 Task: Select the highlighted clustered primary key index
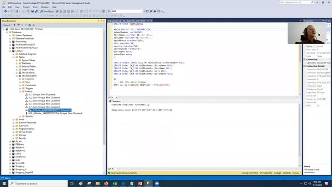click(50, 110)
